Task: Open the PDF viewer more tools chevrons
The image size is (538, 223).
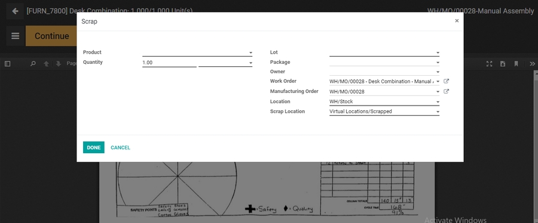Action: pyautogui.click(x=532, y=64)
